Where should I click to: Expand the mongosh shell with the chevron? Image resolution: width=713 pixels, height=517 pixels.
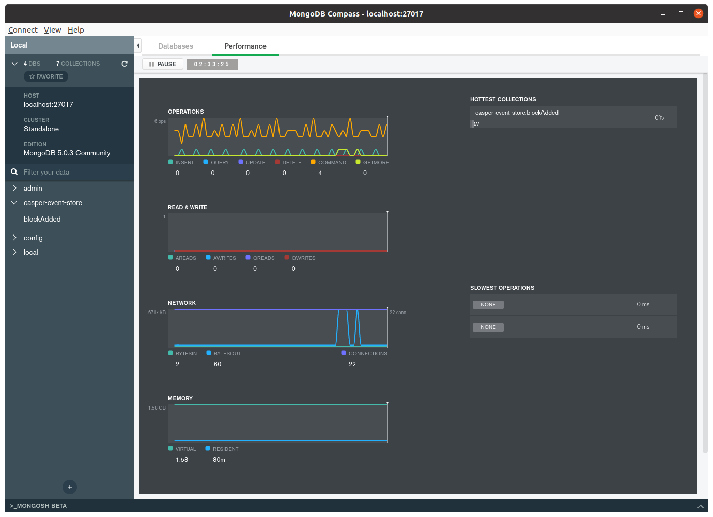701,506
